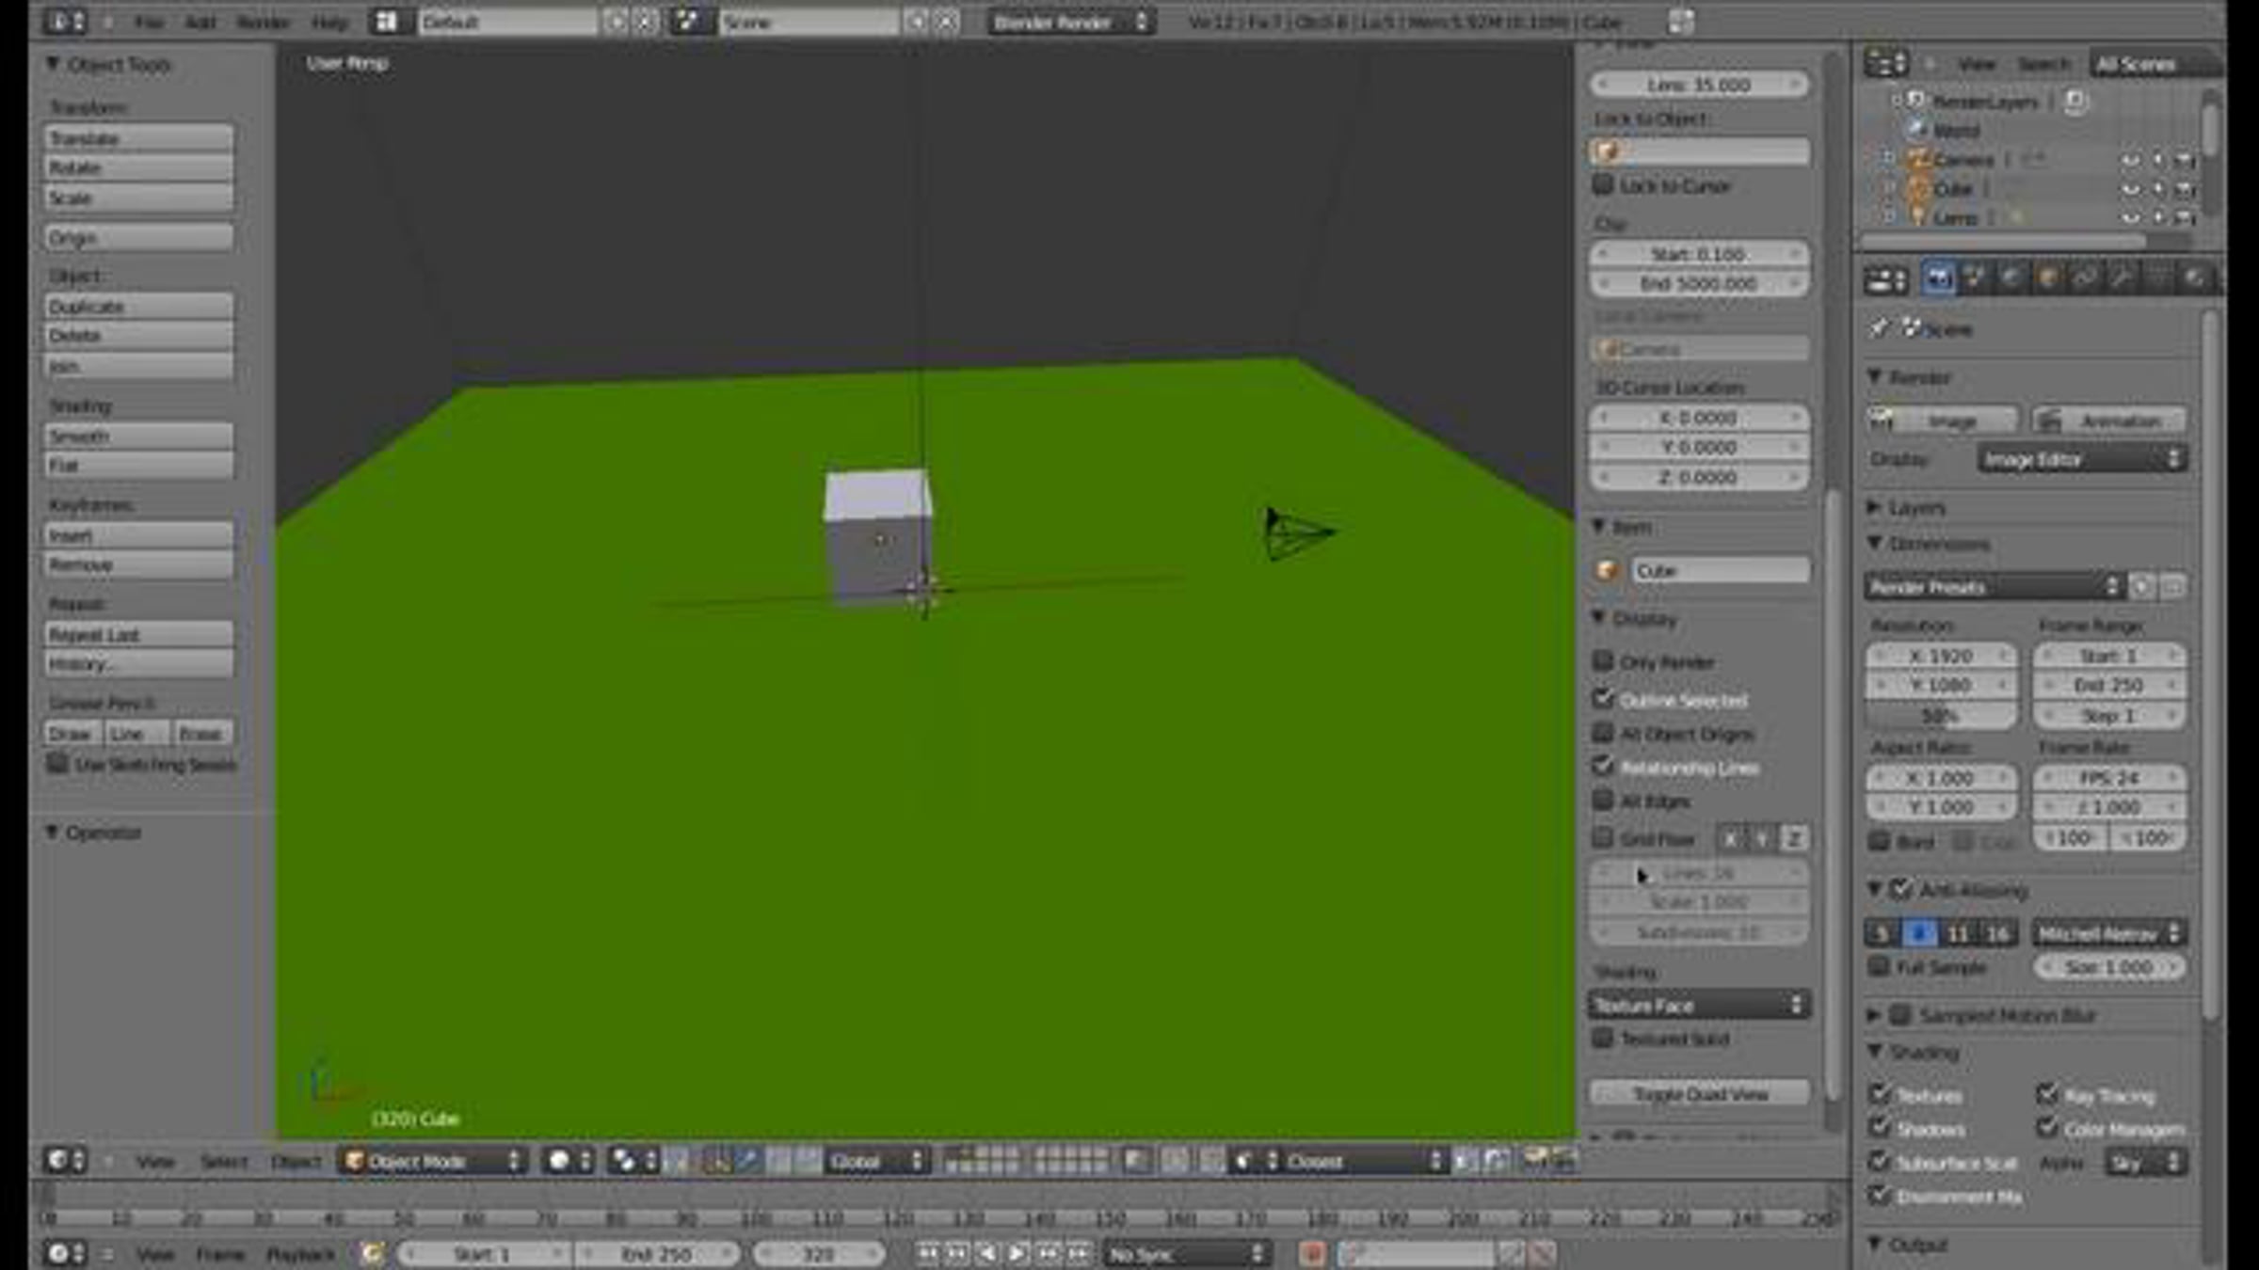Image resolution: width=2259 pixels, height=1270 pixels.
Task: Click the viewport shading sphere icon
Action: [559, 1161]
